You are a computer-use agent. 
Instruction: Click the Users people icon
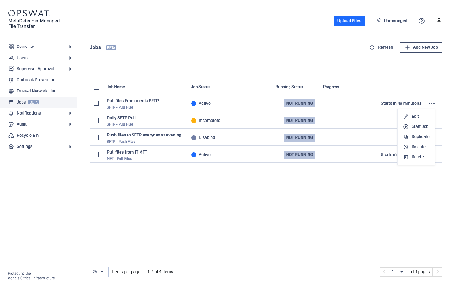11,58
